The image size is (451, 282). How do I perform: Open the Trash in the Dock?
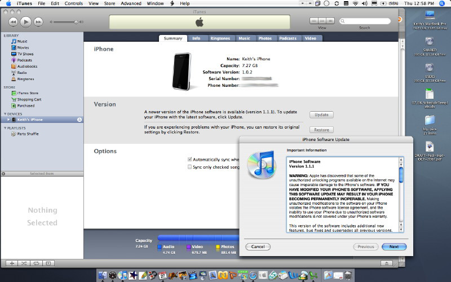tap(348, 275)
